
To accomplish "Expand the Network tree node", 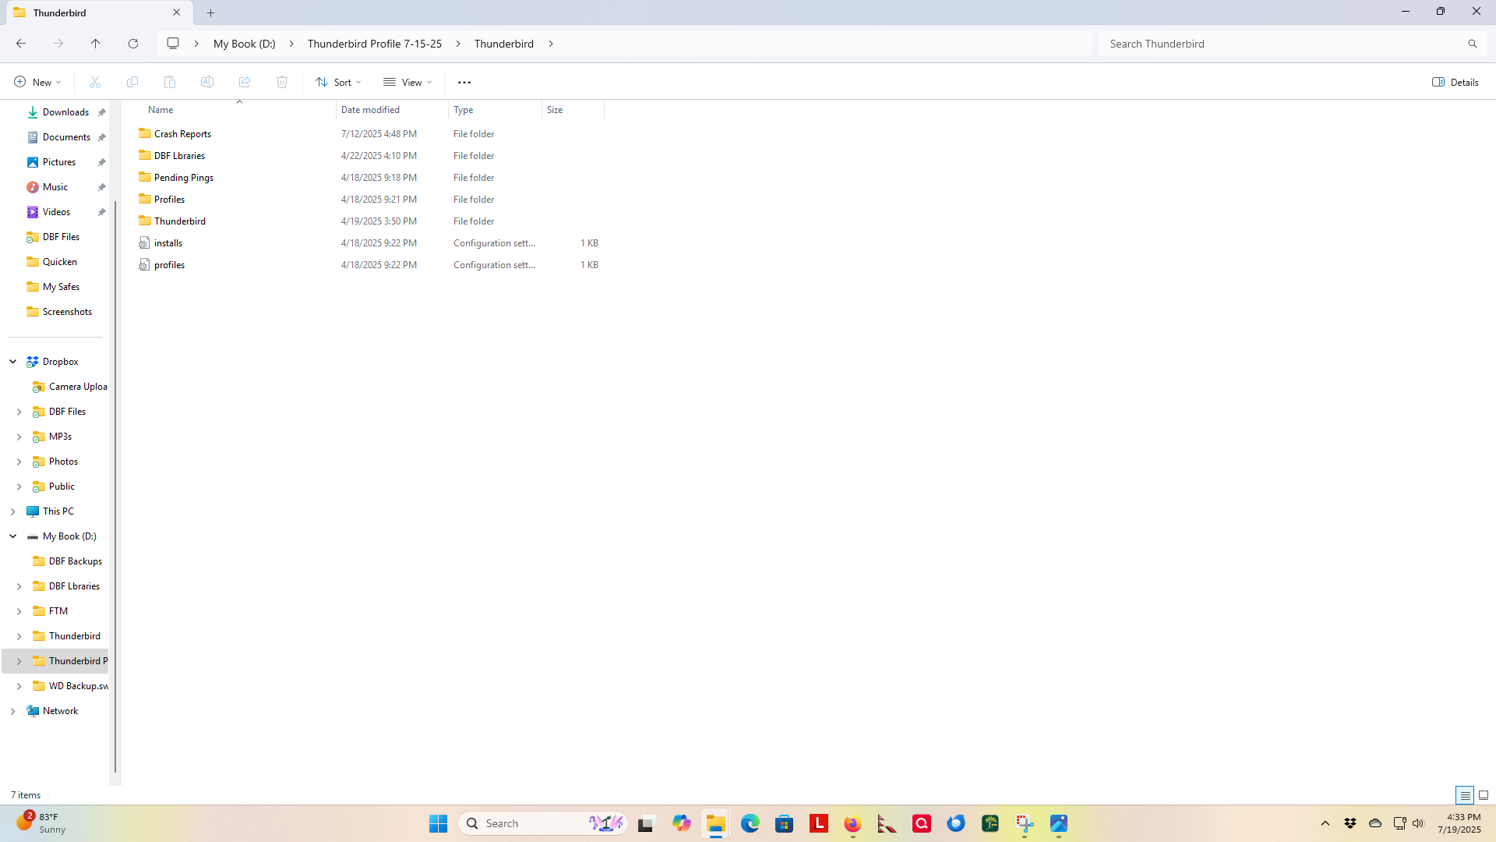I will tap(13, 711).
